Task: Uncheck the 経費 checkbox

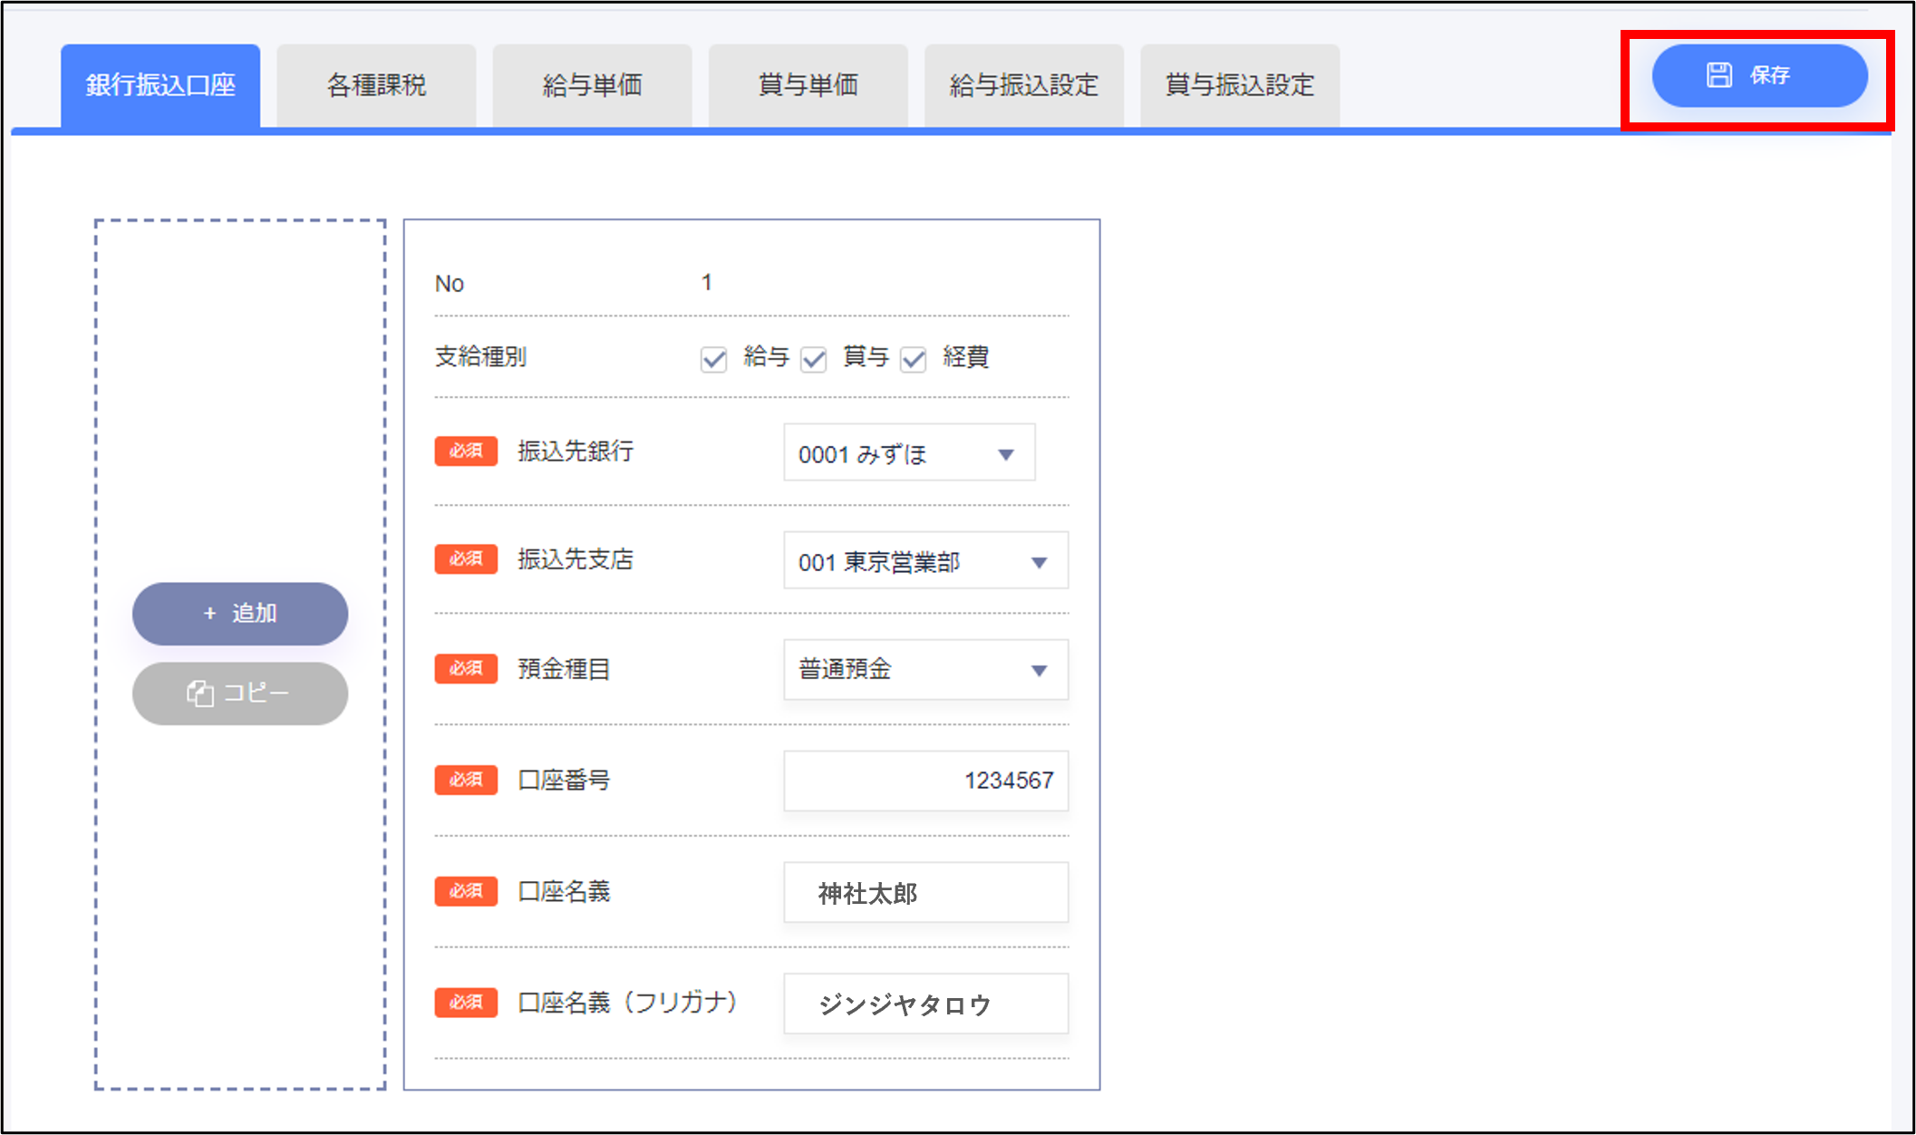Action: (x=914, y=360)
